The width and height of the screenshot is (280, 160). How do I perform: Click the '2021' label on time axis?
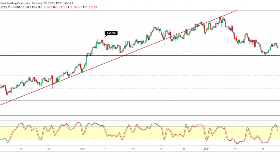tap(206, 148)
